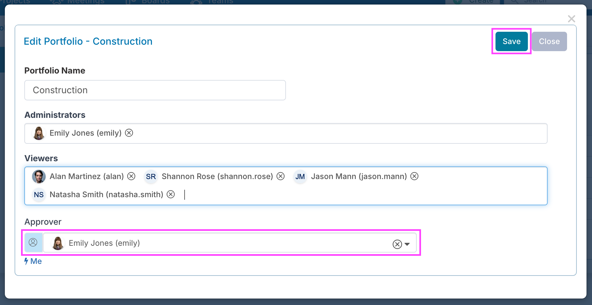Remove Jason Mann from Viewers
The image size is (592, 305).
click(x=414, y=176)
